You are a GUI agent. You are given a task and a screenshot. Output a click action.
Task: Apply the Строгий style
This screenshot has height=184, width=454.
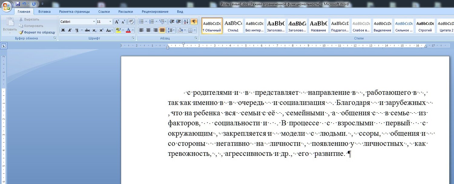(425, 26)
